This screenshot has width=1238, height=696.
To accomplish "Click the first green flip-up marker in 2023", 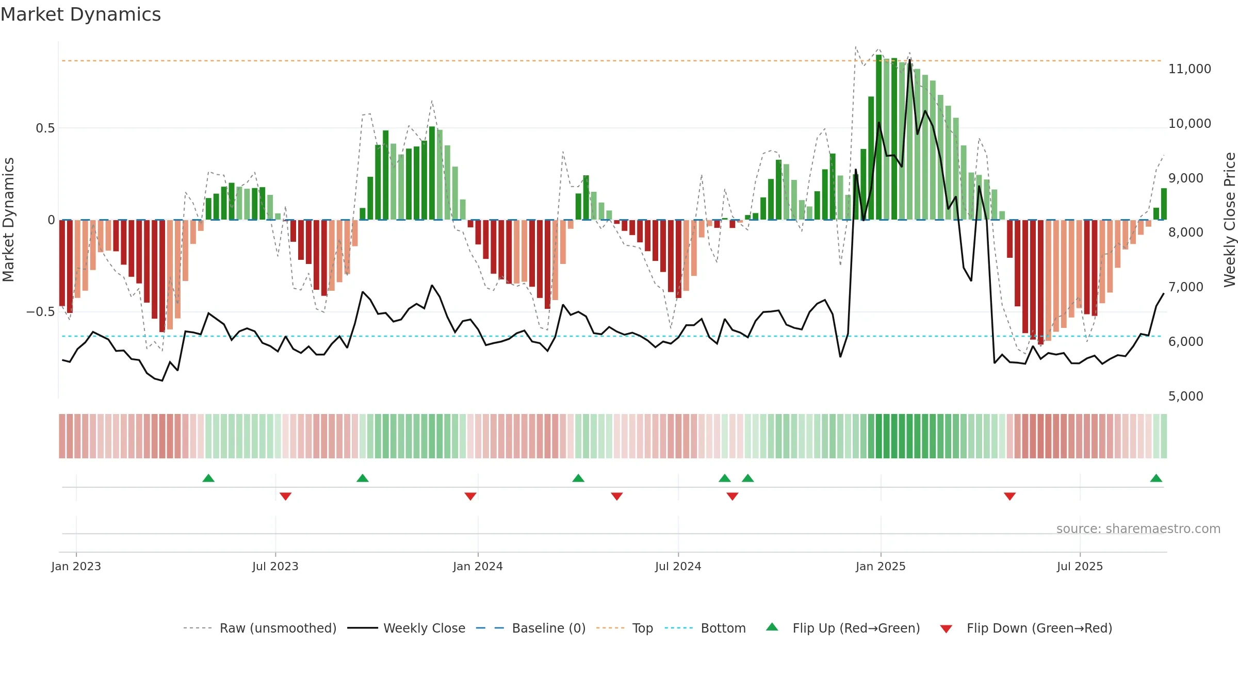I will 208,478.
